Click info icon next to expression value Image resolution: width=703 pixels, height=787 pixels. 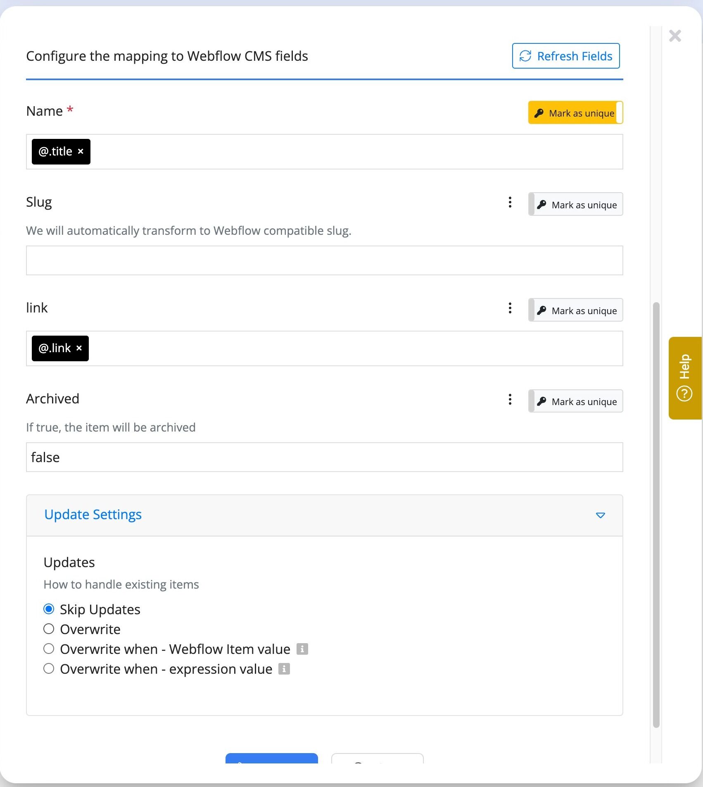click(x=284, y=669)
